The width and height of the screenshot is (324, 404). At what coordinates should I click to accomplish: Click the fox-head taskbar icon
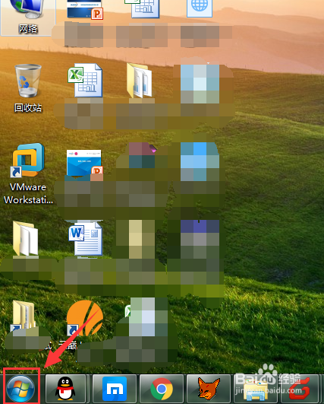(x=209, y=389)
